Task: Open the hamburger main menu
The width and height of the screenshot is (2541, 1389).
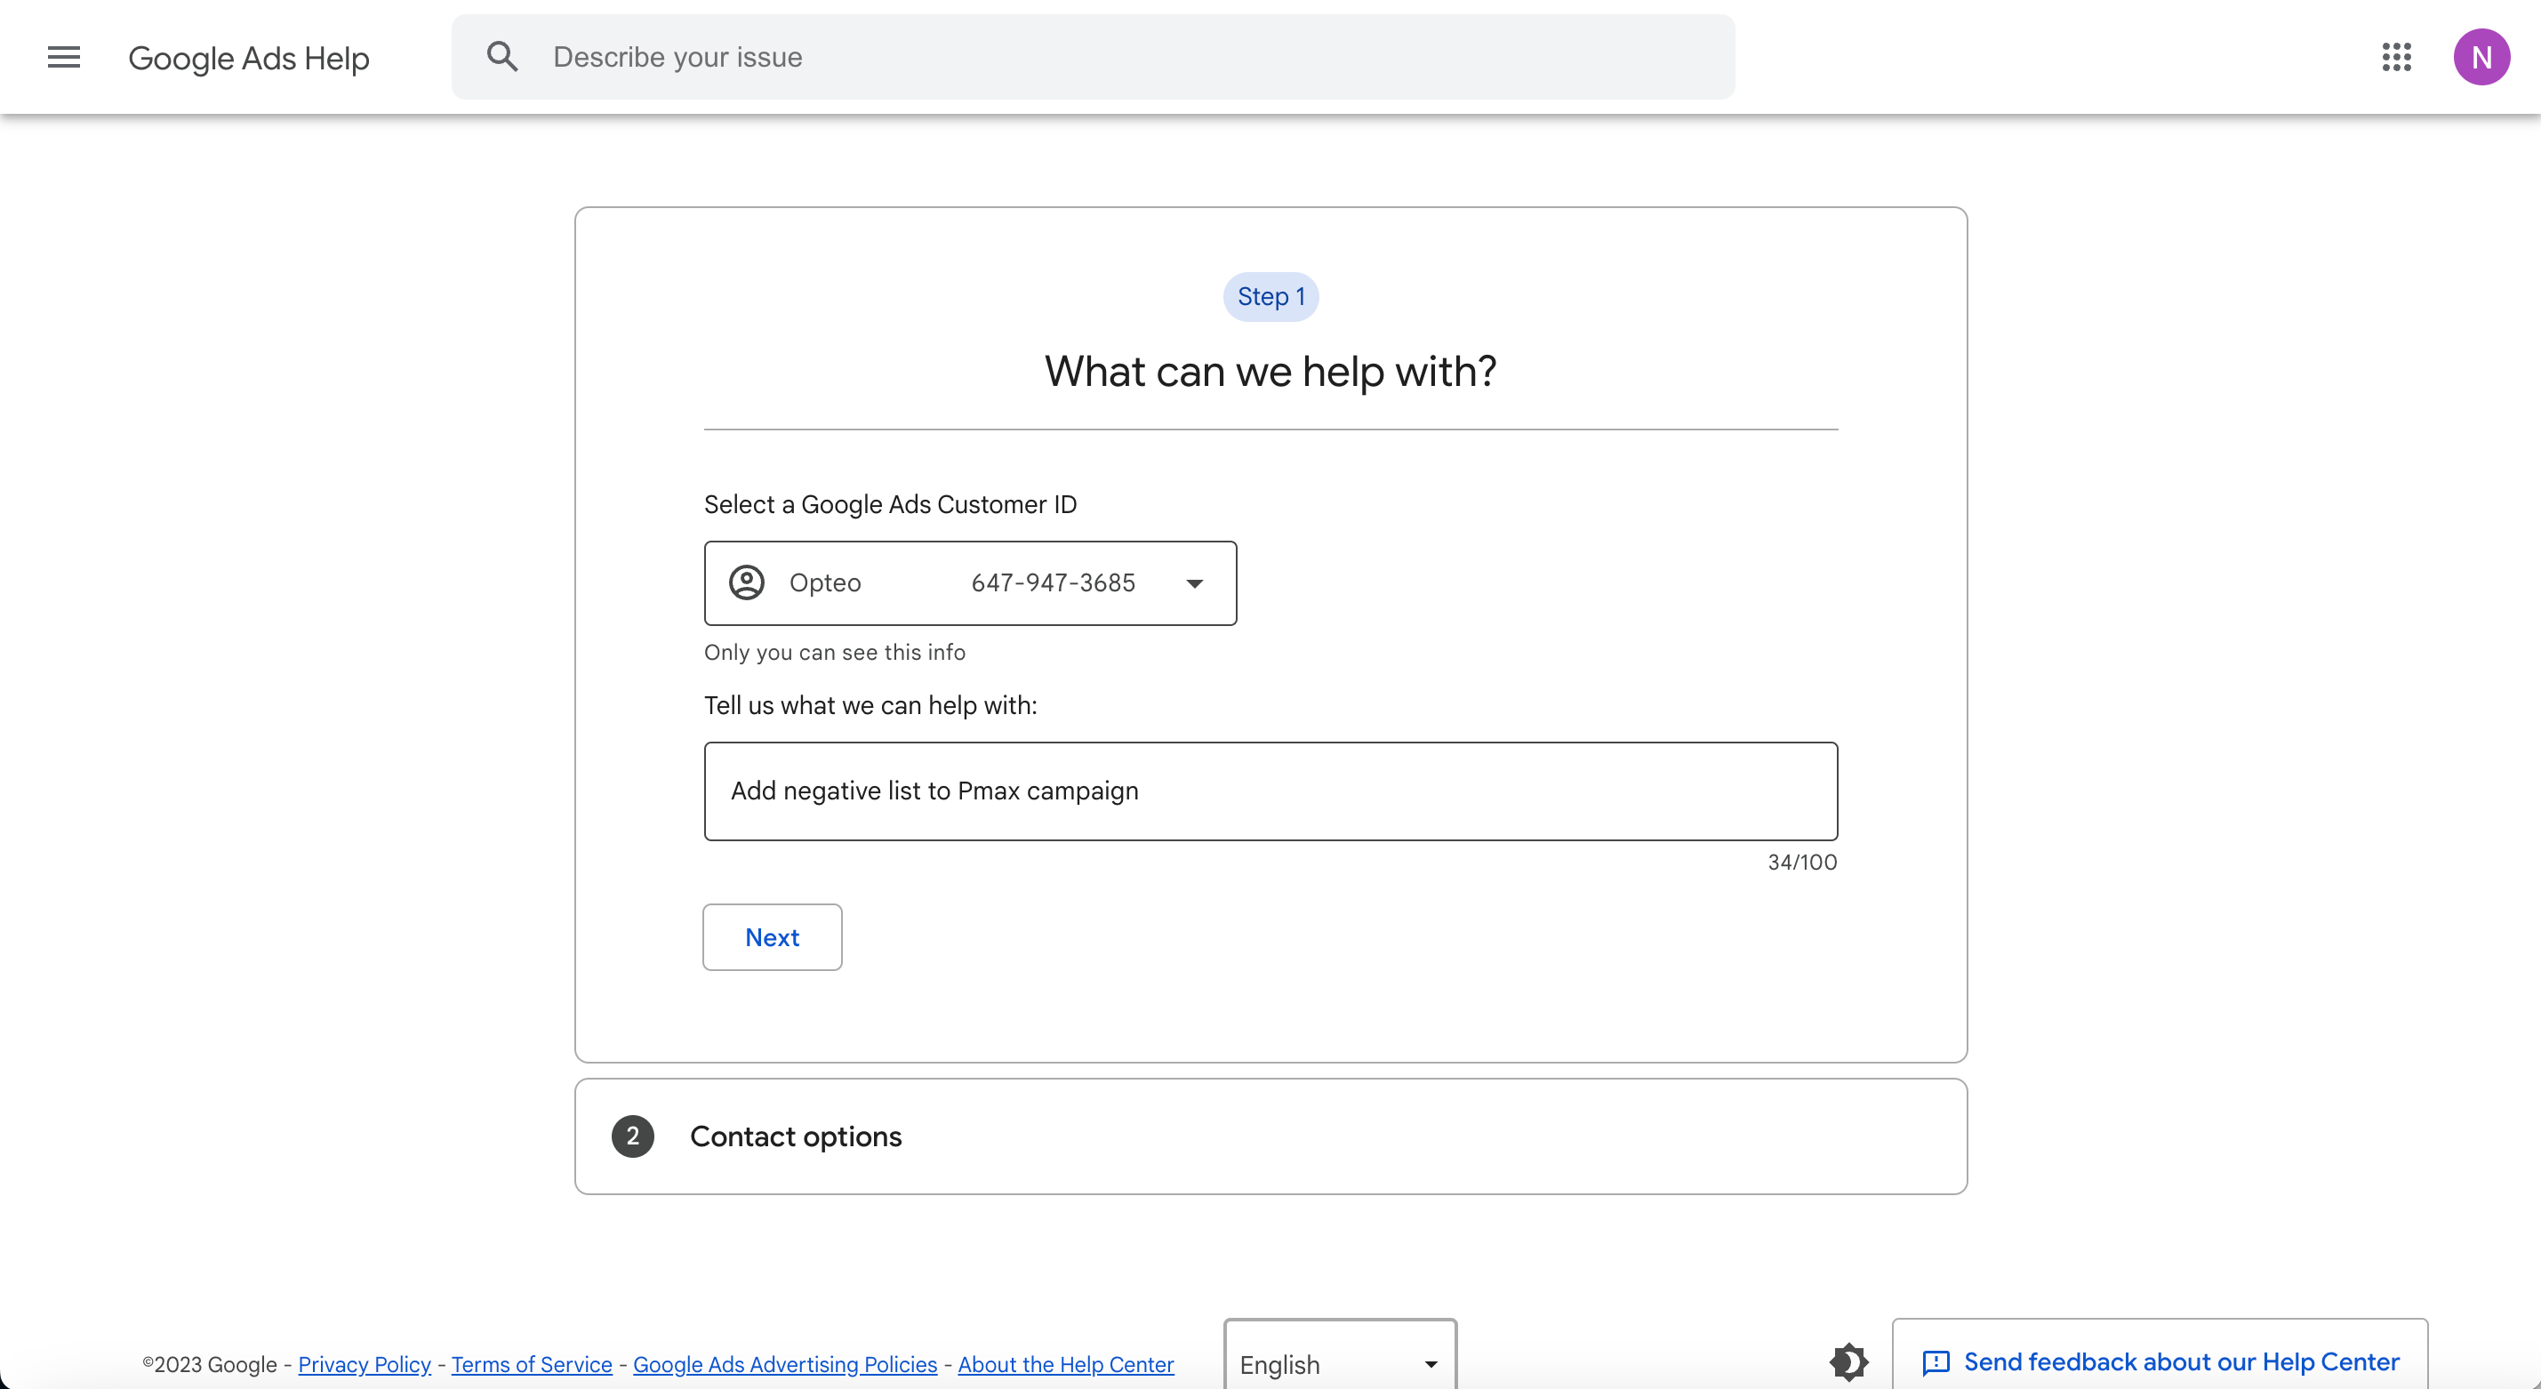Action: pyautogui.click(x=63, y=57)
